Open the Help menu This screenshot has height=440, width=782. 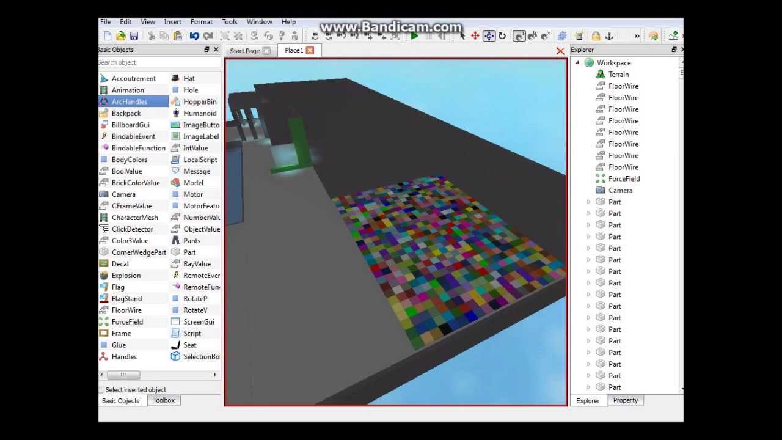point(288,21)
